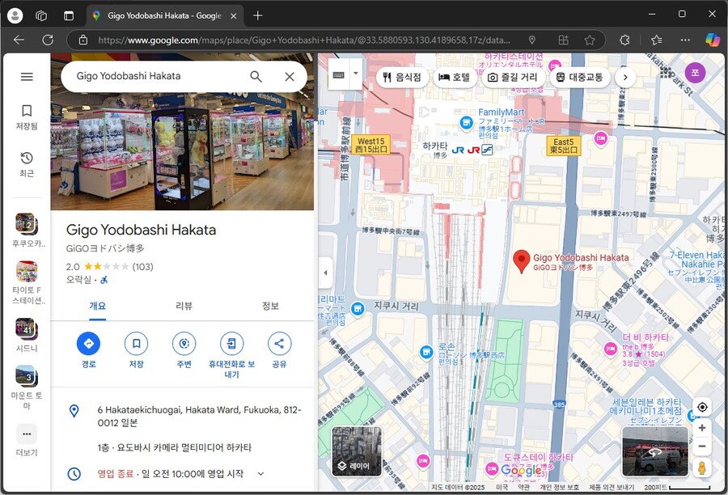Image resolution: width=728 pixels, height=495 pixels.
Task: Filter by Transit (대중교통) chip
Action: [x=580, y=77]
